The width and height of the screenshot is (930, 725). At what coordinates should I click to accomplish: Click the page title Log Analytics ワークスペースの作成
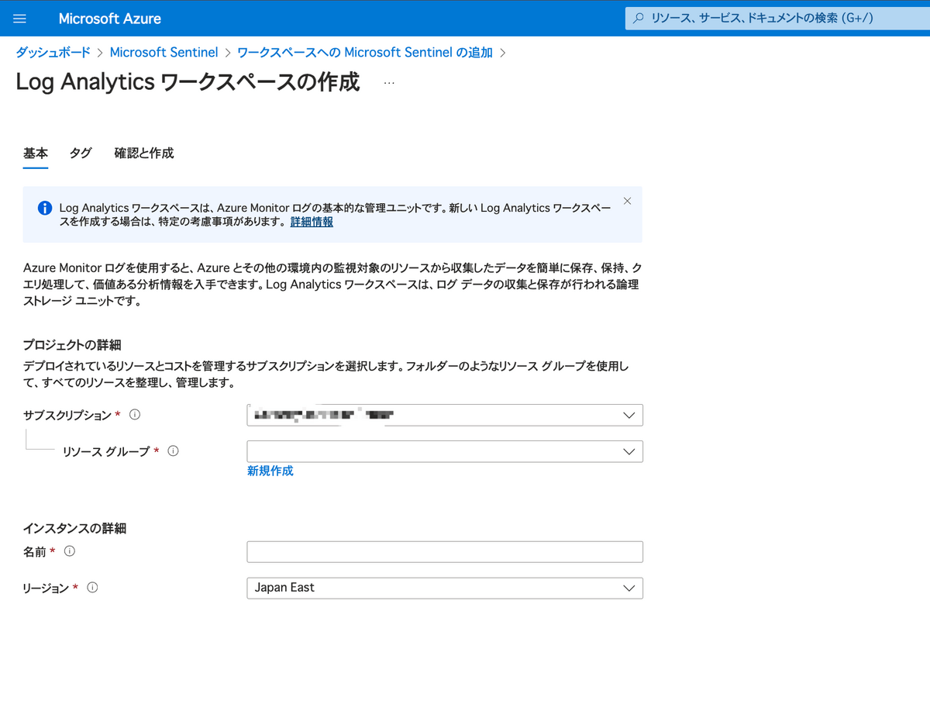tap(188, 82)
